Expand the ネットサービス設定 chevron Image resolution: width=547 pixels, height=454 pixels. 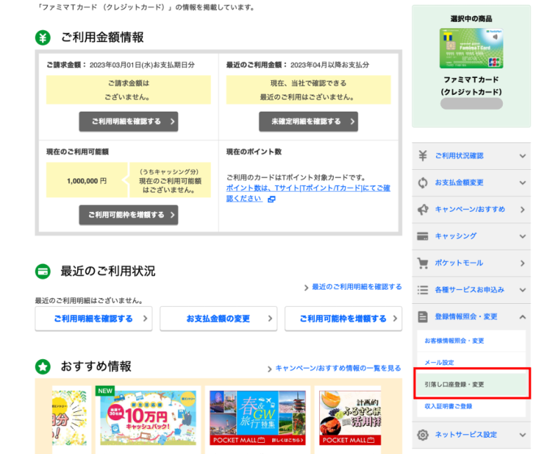522,435
